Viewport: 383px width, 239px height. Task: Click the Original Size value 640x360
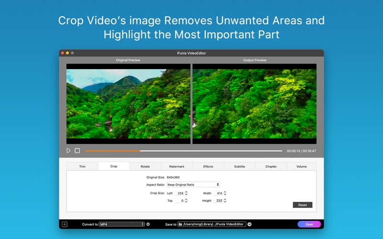click(173, 177)
